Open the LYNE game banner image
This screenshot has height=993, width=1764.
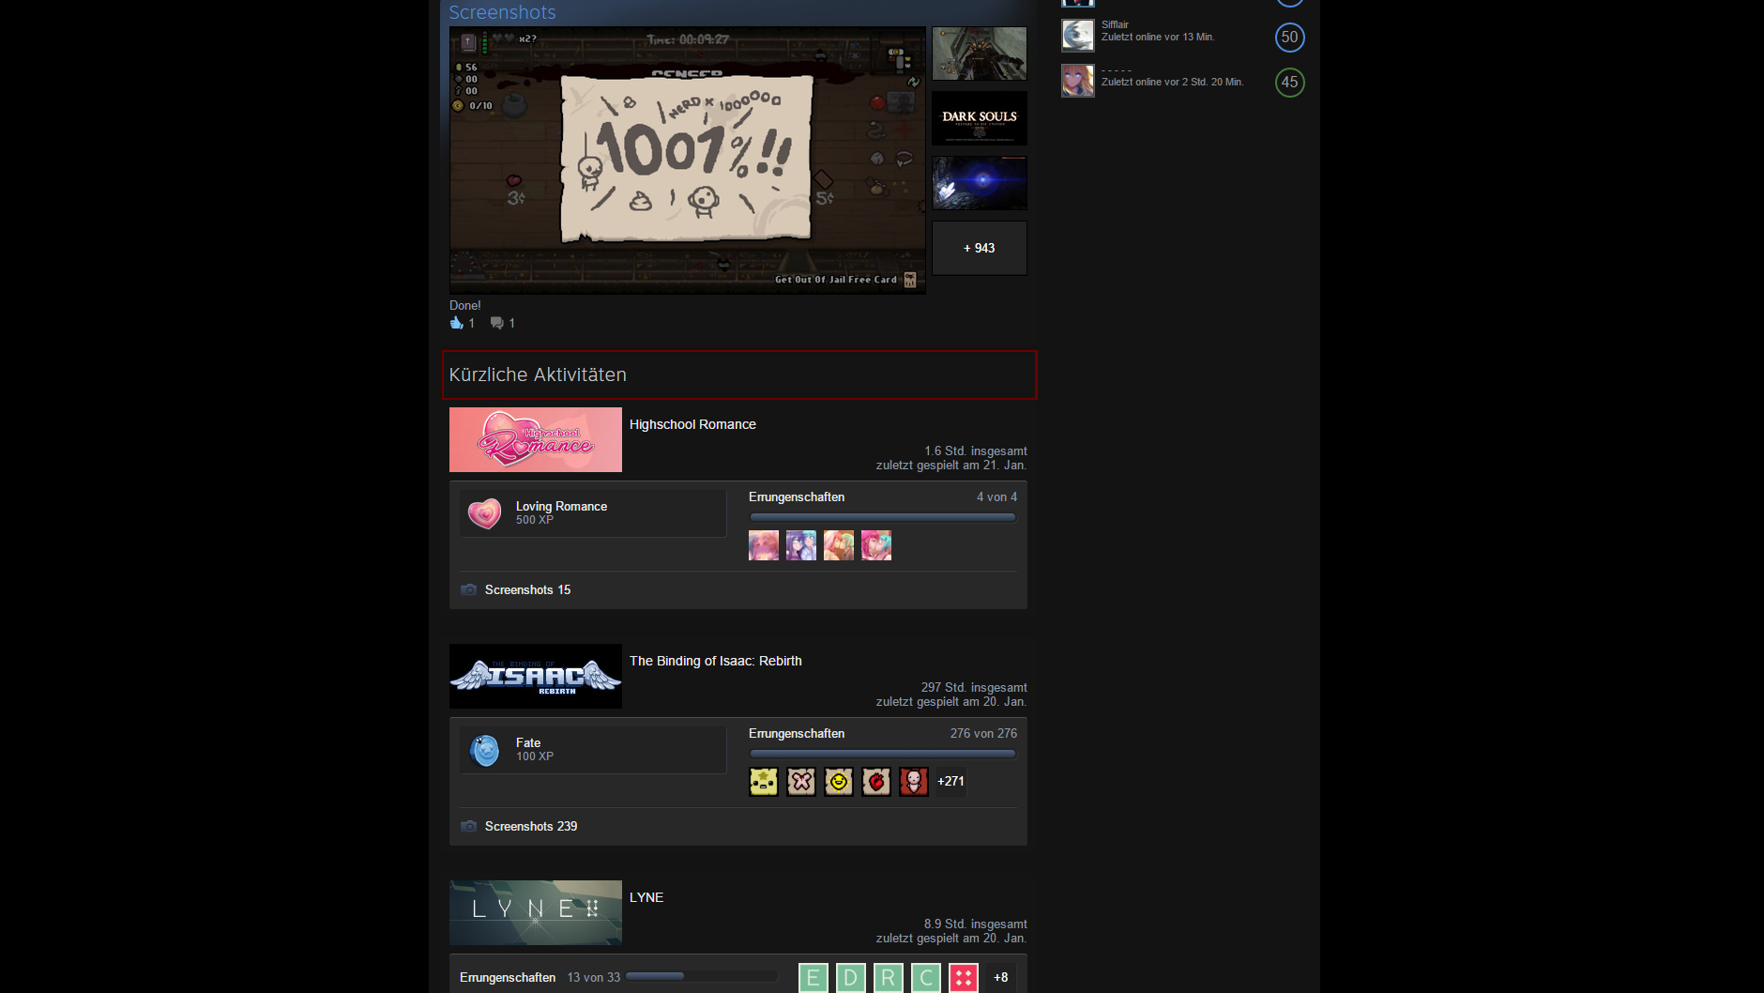pyautogui.click(x=536, y=912)
